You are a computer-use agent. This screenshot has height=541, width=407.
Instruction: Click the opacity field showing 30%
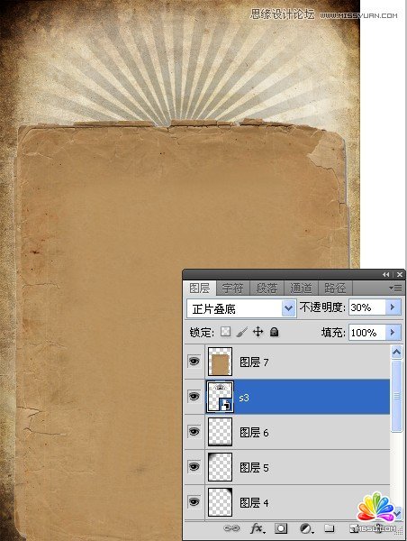(366, 307)
